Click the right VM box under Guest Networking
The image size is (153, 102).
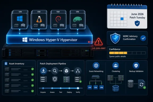point(101,87)
